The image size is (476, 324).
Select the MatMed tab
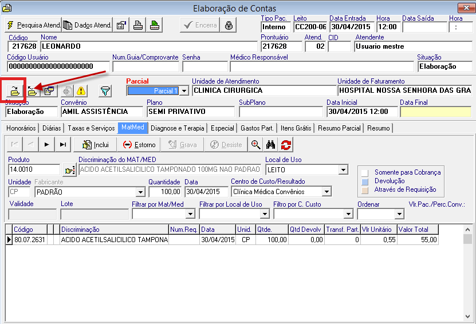tap(133, 128)
